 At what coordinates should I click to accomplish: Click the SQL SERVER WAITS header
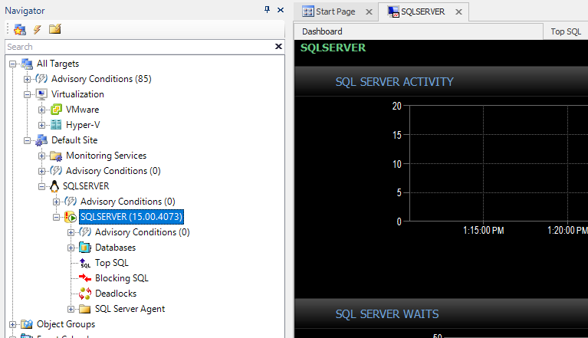point(386,314)
